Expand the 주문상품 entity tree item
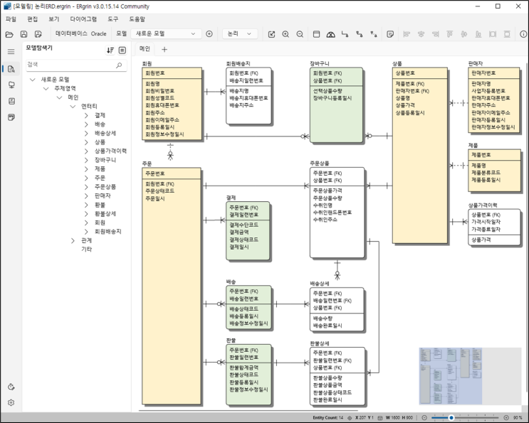 86,187
